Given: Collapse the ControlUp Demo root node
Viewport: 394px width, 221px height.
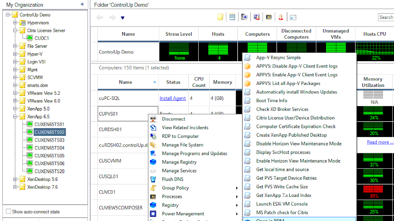Looking at the screenshot, I should pyautogui.click(x=8, y=15).
